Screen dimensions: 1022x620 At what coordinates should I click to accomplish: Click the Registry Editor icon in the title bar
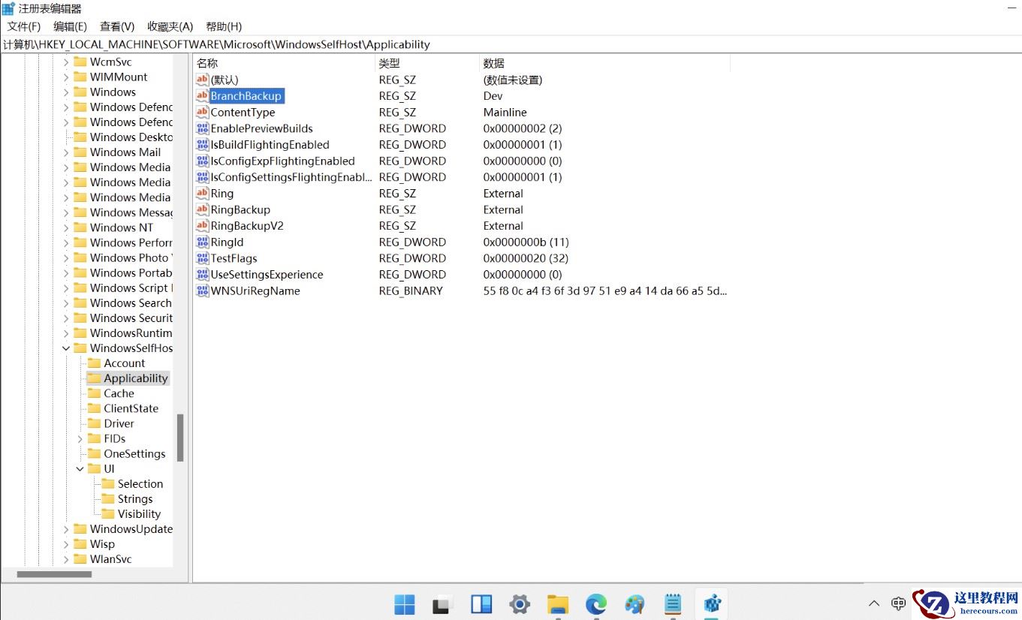click(x=8, y=8)
